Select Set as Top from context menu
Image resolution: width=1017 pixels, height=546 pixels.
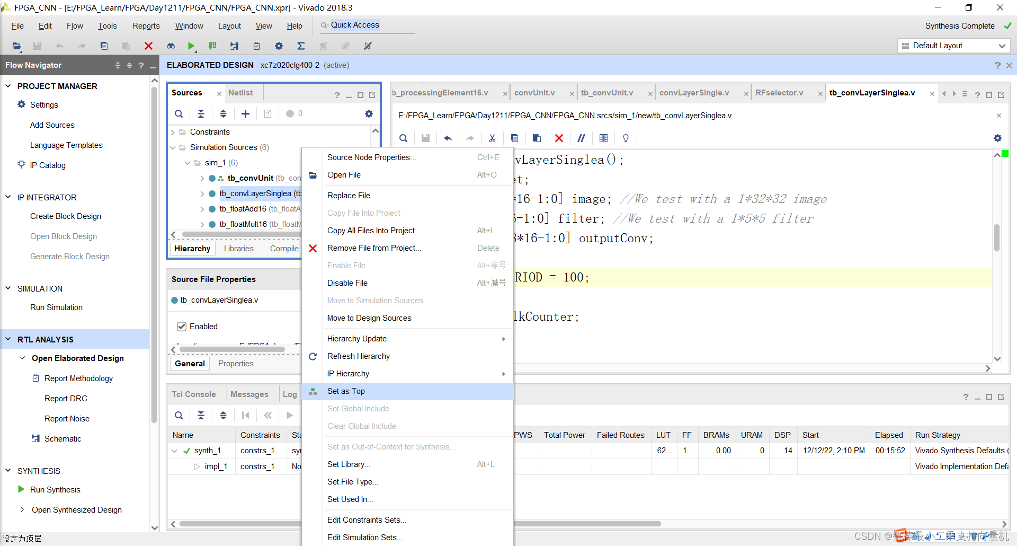pyautogui.click(x=407, y=391)
